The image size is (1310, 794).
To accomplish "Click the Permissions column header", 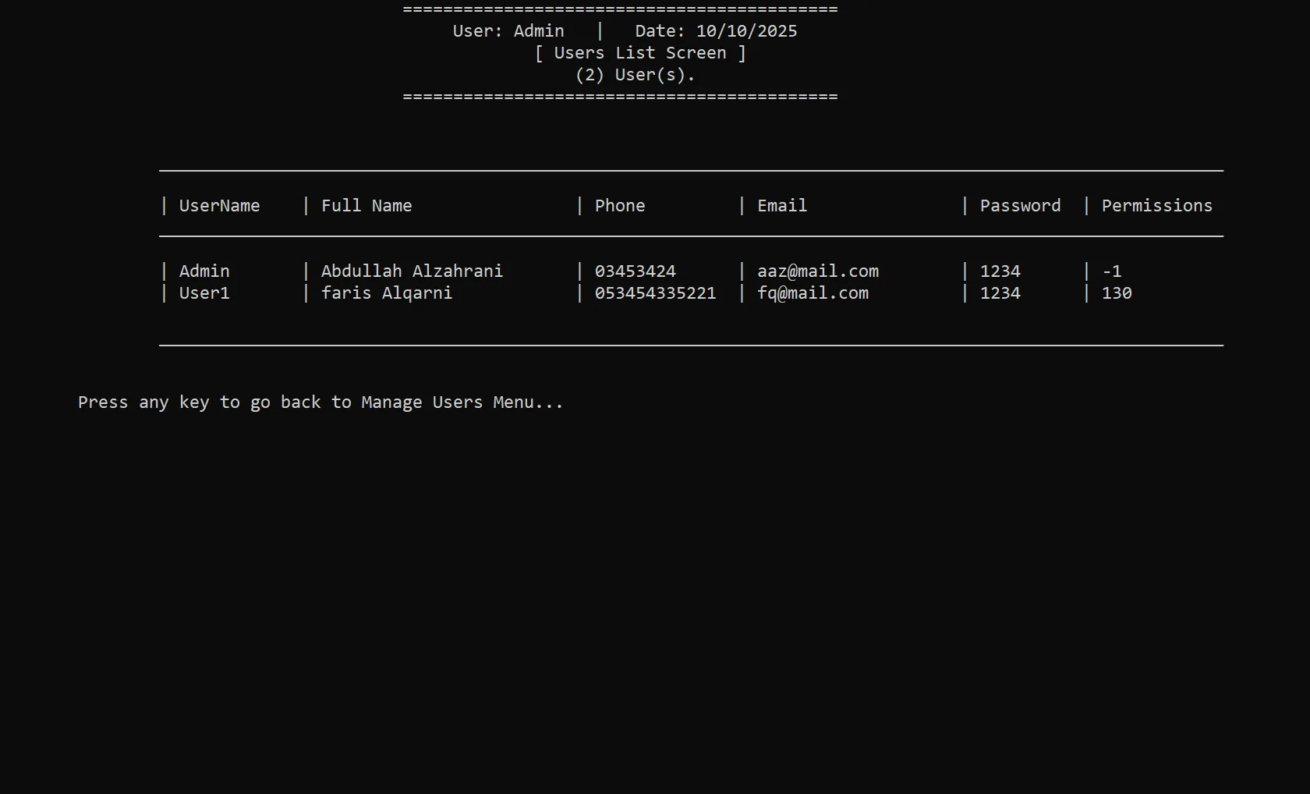I will pos(1156,206).
